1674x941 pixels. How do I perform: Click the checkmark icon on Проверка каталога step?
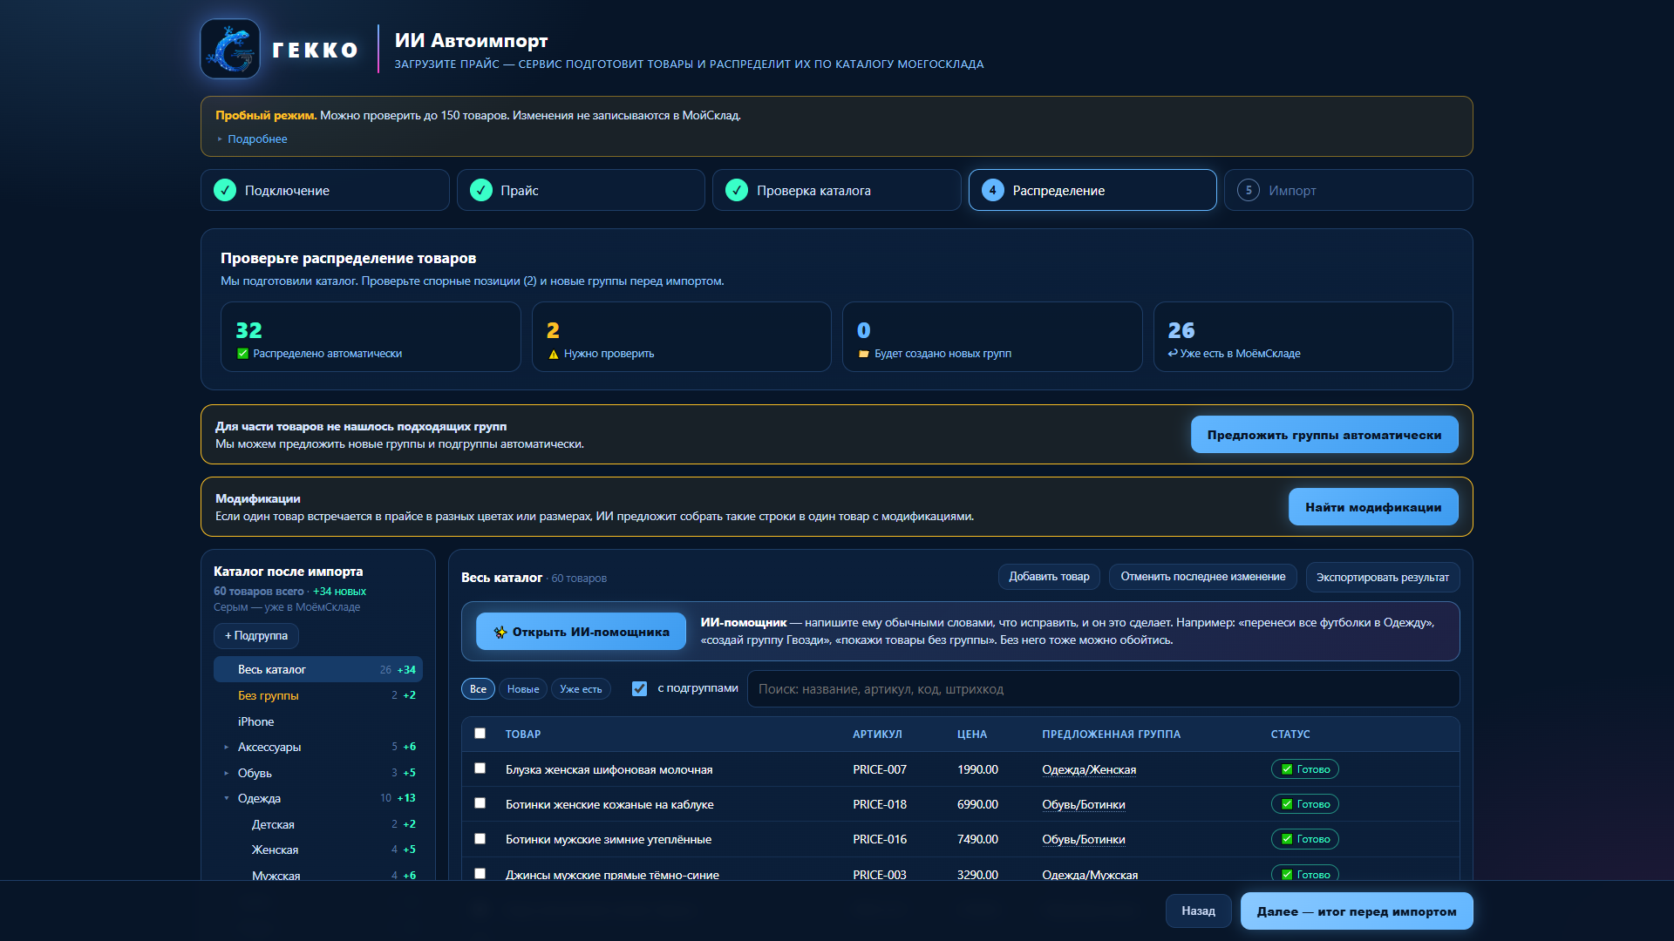[x=737, y=190]
